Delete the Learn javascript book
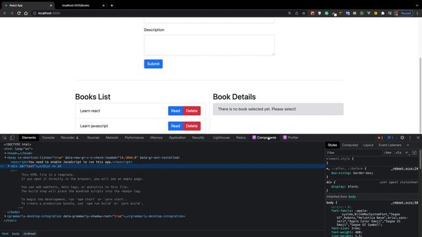 (192, 126)
